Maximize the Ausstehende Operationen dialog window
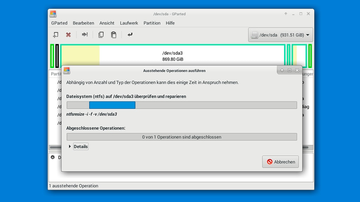 289,70
